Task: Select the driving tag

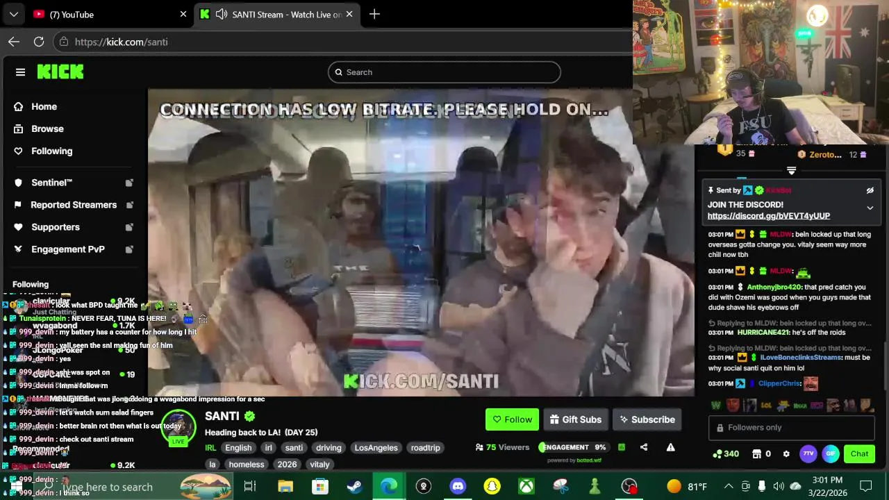Action: point(329,448)
